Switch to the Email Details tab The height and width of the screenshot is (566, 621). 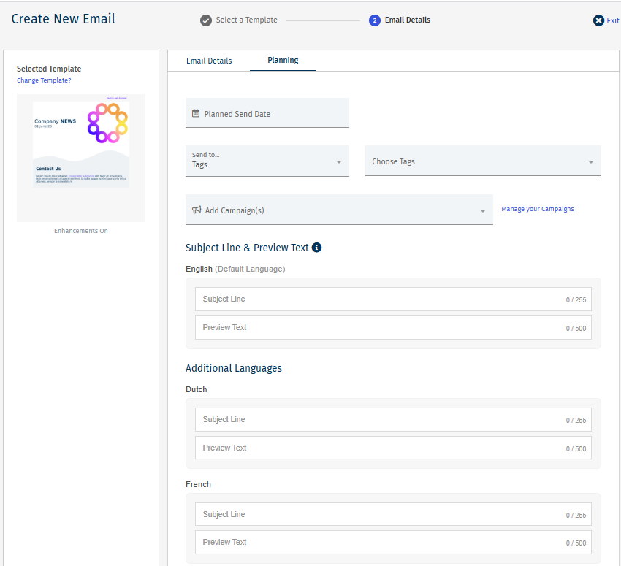point(209,61)
